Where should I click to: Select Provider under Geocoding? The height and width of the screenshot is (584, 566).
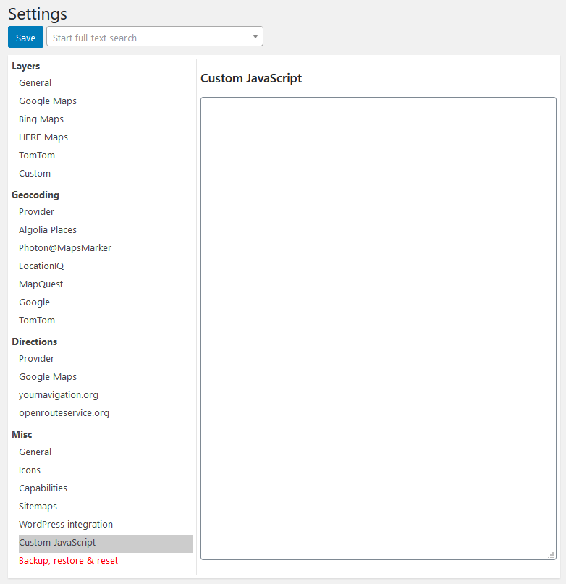tap(37, 212)
